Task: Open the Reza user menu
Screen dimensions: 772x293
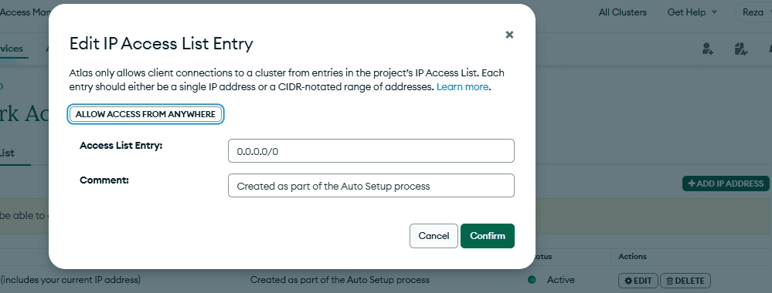Action: coord(756,12)
